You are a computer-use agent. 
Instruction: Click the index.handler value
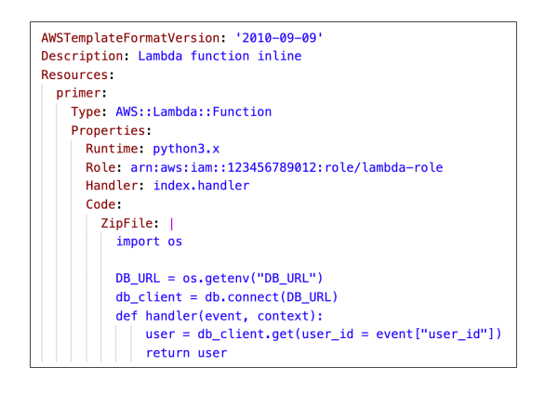[x=201, y=186]
